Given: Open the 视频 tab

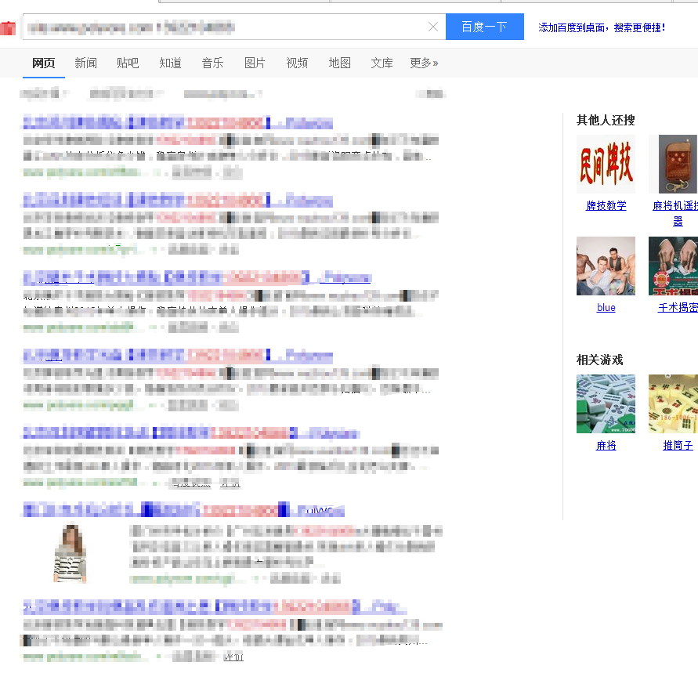Looking at the screenshot, I should (x=297, y=63).
